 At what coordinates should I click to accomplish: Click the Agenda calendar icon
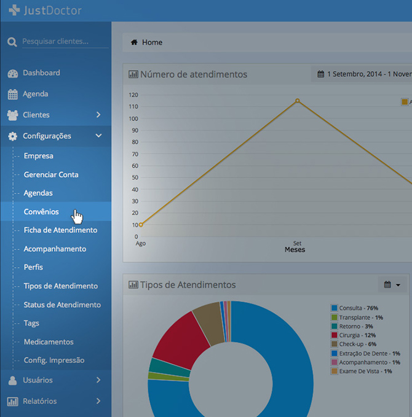point(12,94)
